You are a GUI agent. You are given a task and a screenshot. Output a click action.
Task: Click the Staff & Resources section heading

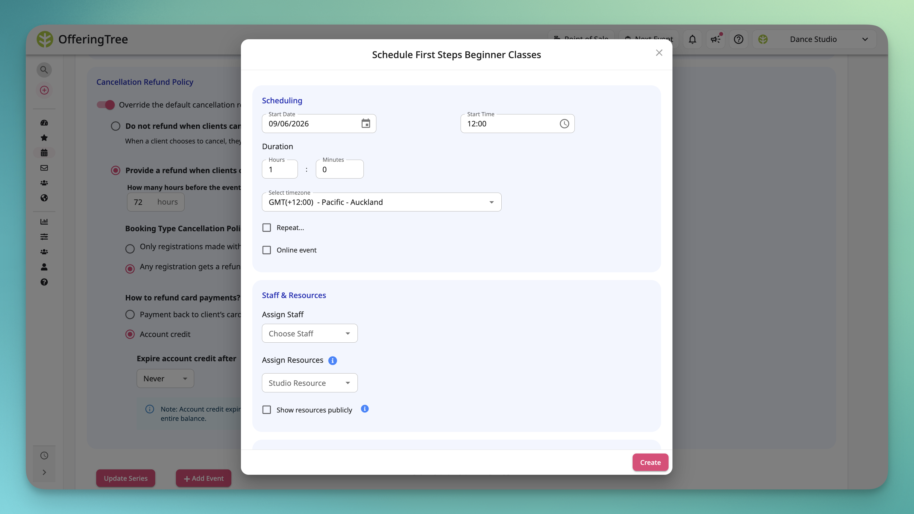(294, 295)
